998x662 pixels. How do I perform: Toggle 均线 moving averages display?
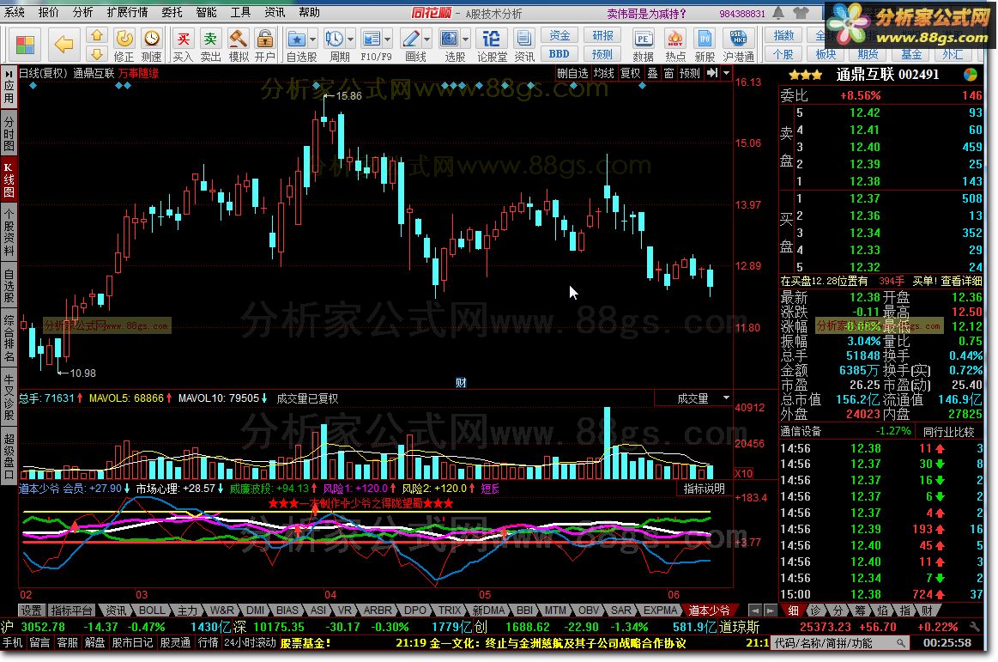603,73
